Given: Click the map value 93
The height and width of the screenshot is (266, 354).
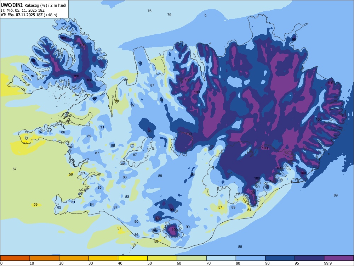Looking at the screenshot, I should click(x=140, y=63).
